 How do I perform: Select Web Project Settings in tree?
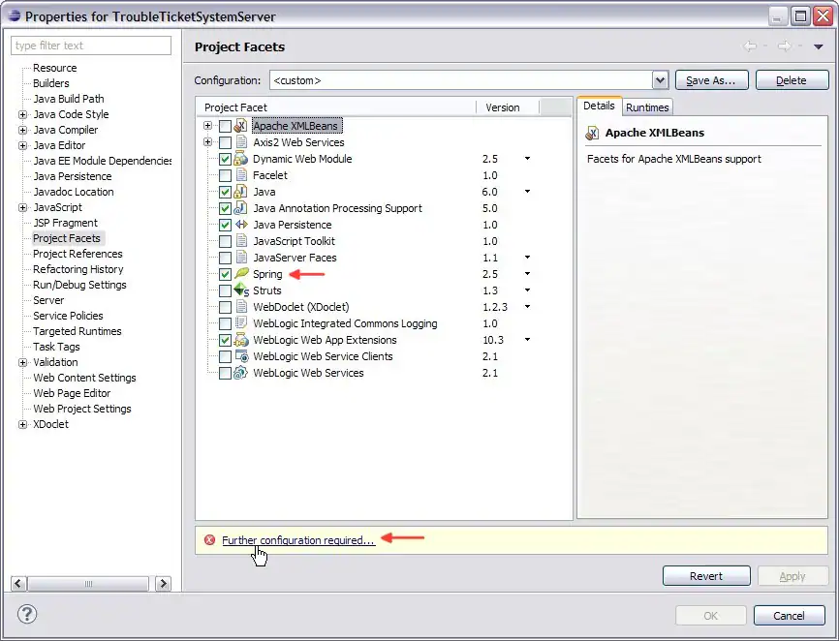[x=82, y=409]
